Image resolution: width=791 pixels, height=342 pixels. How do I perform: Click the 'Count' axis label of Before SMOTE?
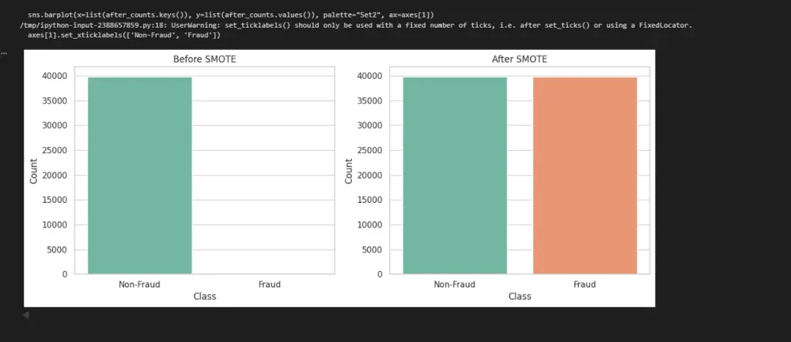point(34,171)
